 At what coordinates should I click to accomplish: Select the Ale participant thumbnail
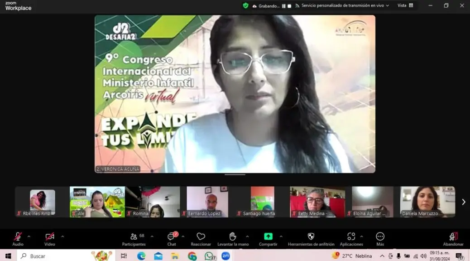pos(97,202)
